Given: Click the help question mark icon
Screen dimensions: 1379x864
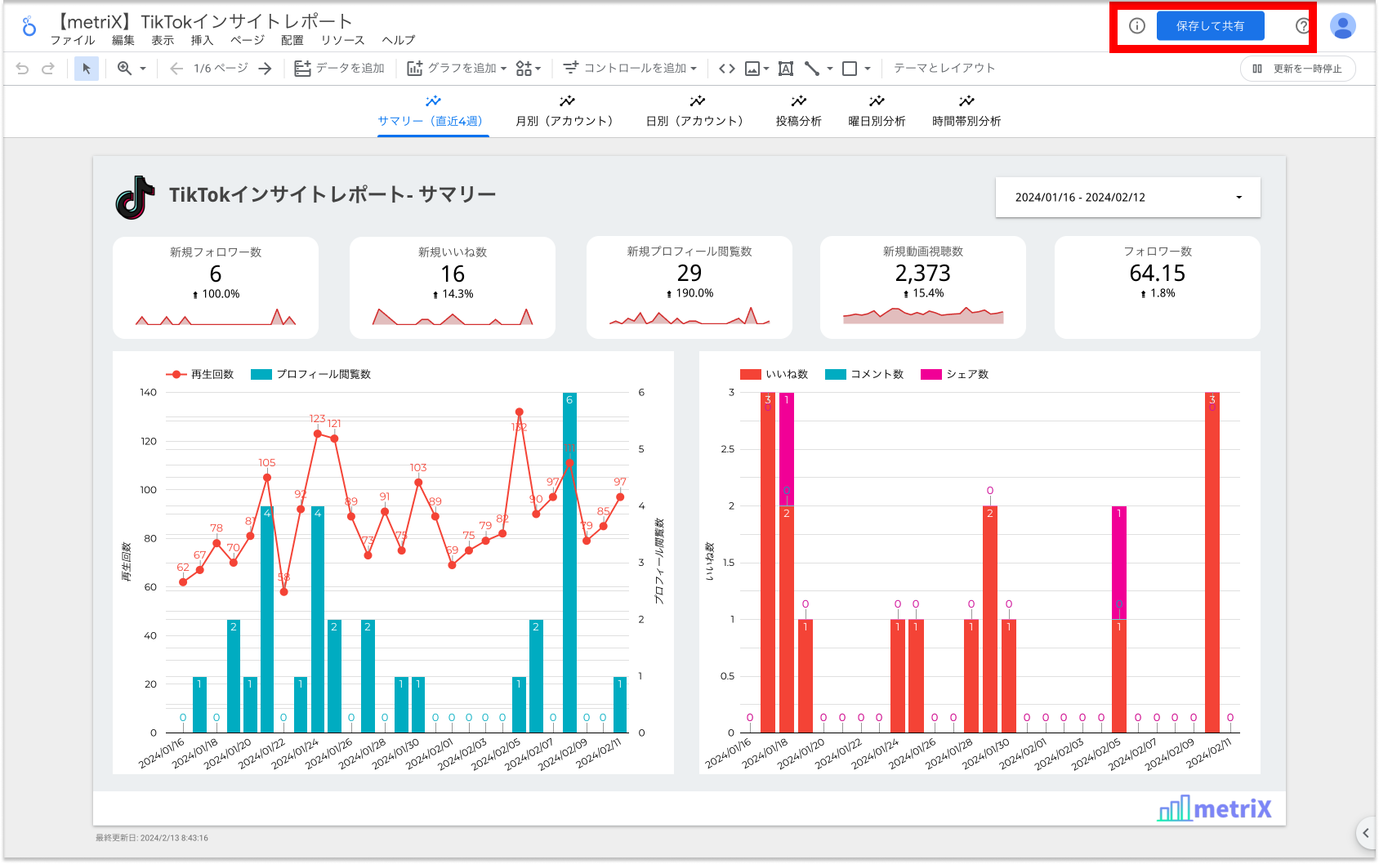Looking at the screenshot, I should [x=1302, y=26].
